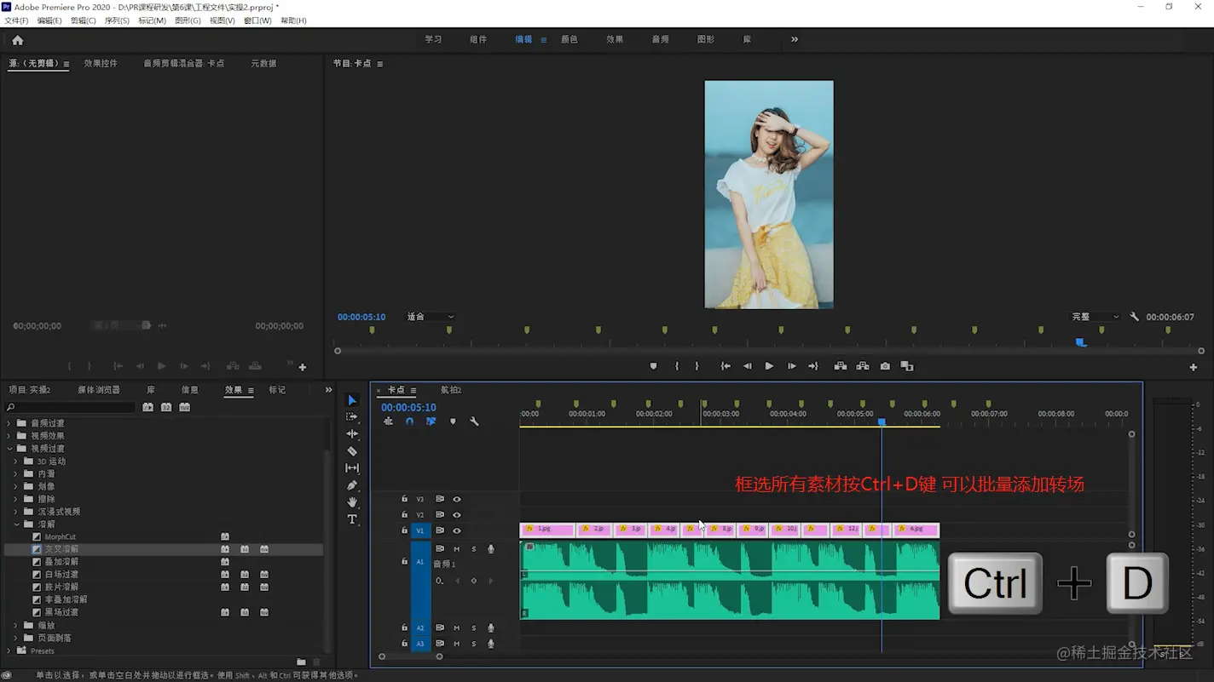Open the 适合 zoom level dropdown
Screen dimensions: 1214x682
tap(431, 317)
